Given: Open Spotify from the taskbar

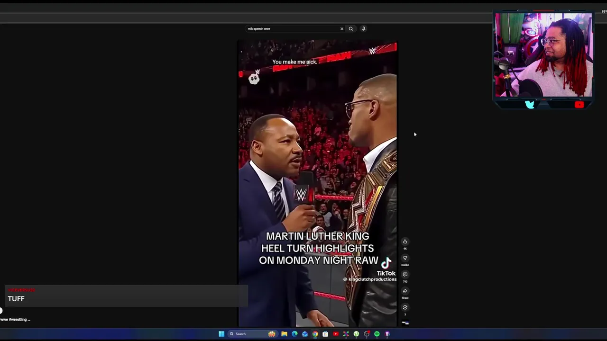Looking at the screenshot, I should point(377,334).
